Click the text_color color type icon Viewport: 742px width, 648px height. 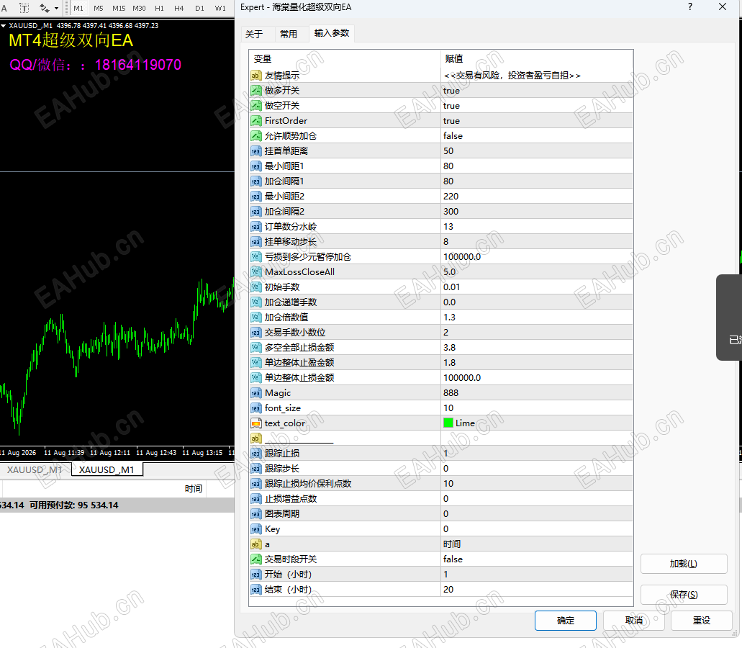point(256,423)
